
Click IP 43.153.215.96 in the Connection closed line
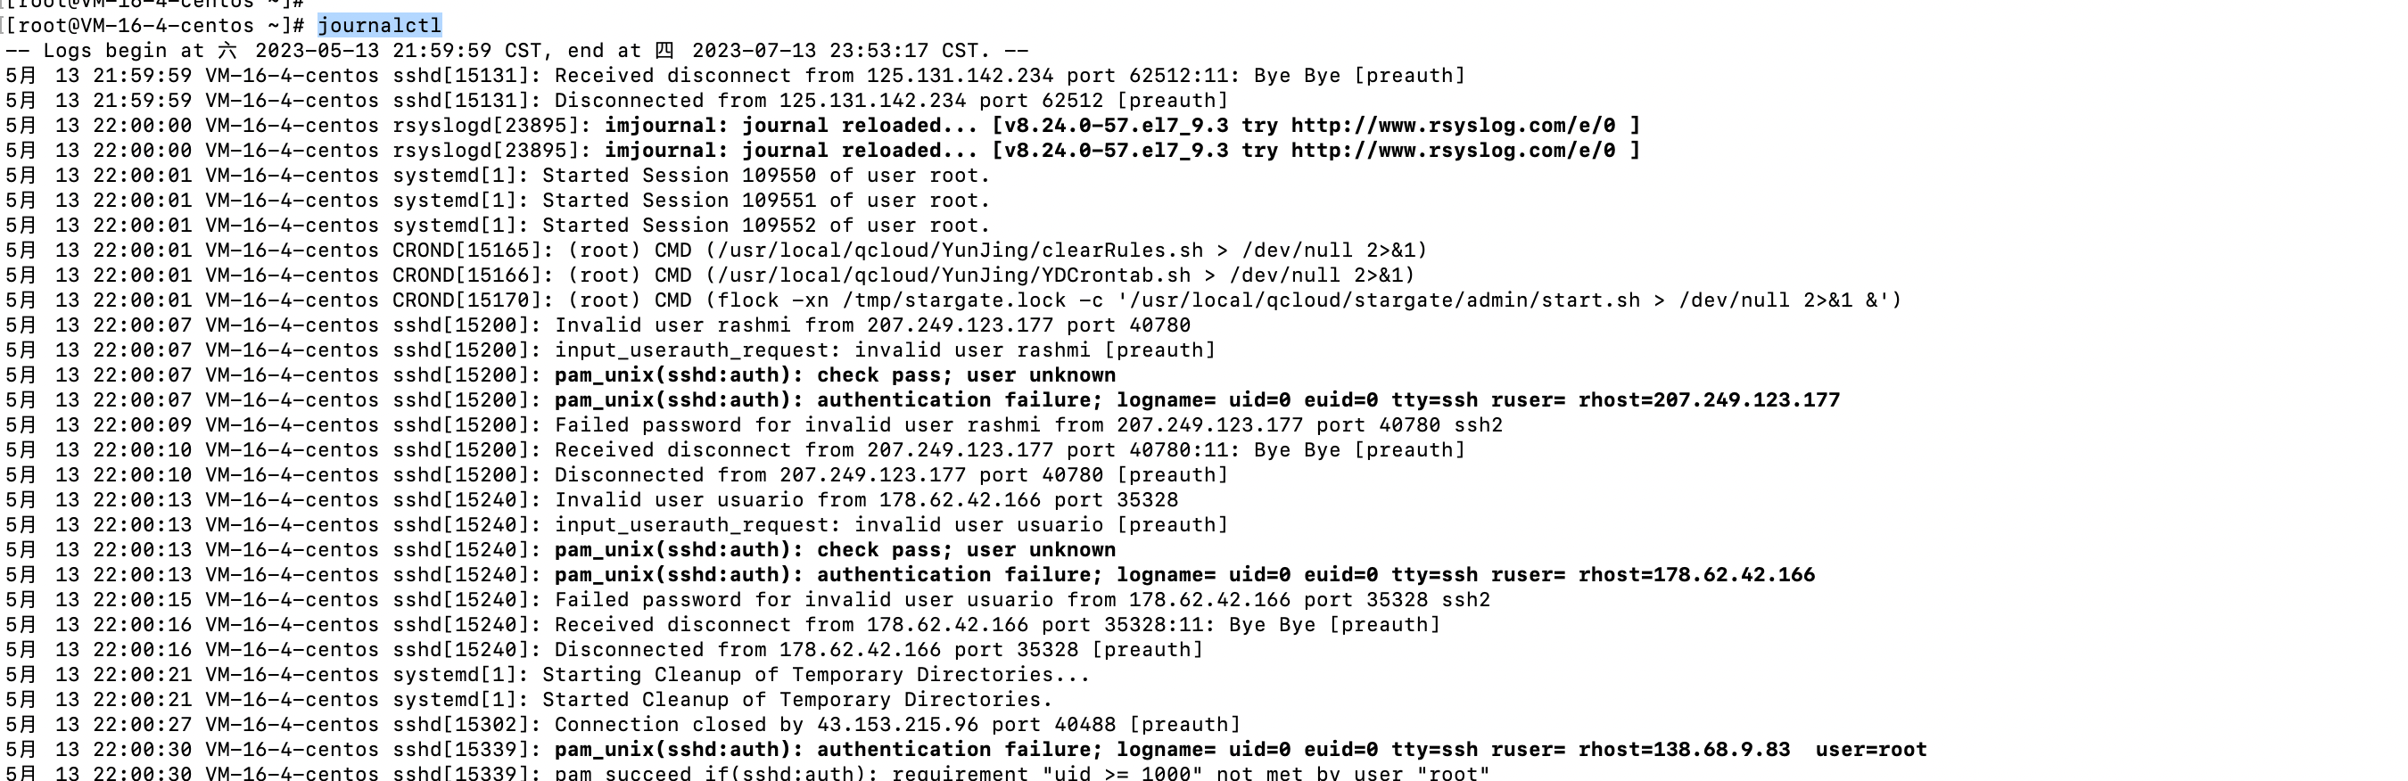898,725
